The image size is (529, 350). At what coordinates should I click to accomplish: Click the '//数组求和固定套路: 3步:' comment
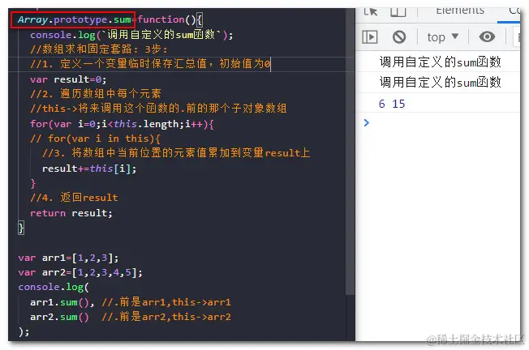pyautogui.click(x=98, y=49)
